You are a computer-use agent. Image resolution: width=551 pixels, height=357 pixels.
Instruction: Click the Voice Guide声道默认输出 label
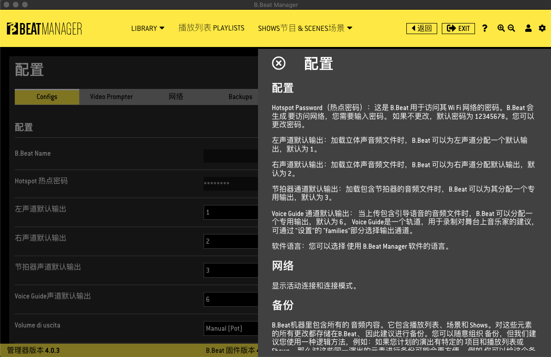click(x=53, y=296)
